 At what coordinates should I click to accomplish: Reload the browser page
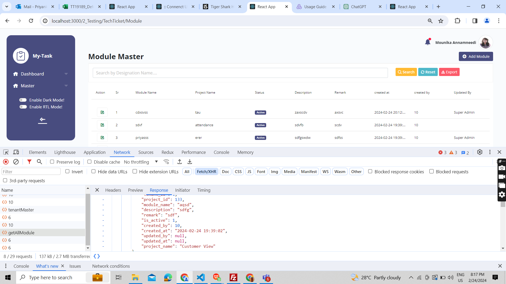31,21
